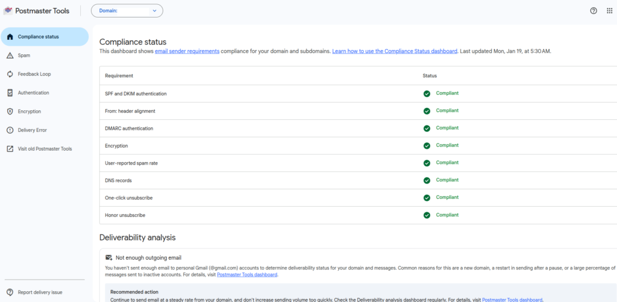Click the Not enough outgoing email title
Screen dimensions: 617x302
[x=148, y=258]
